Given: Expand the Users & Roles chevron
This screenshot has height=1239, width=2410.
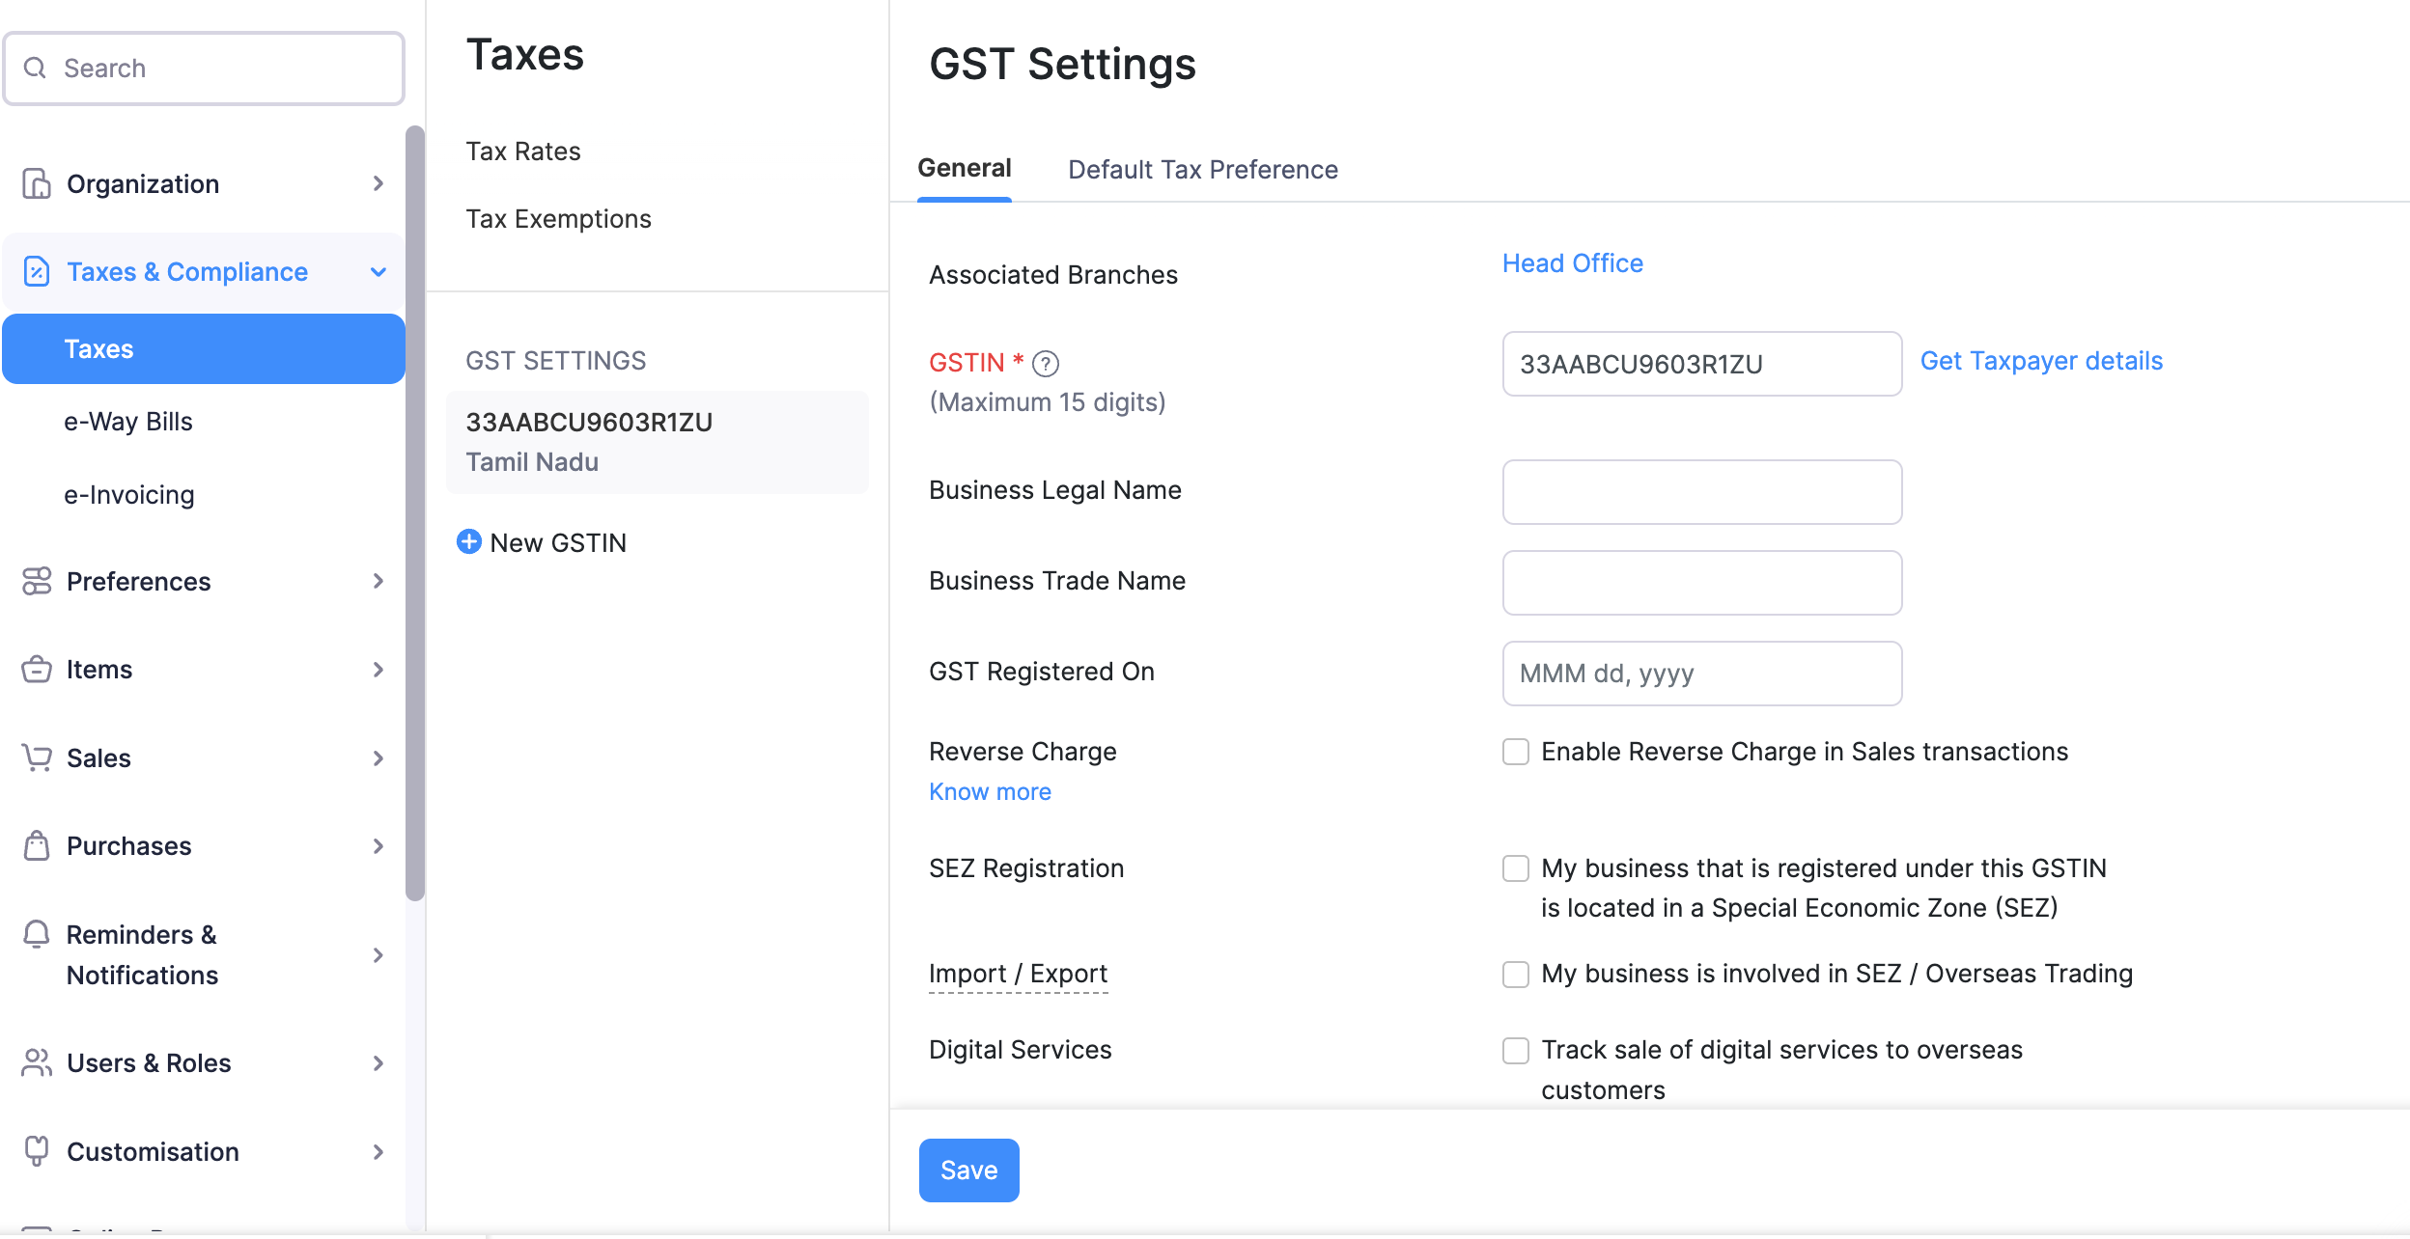Looking at the screenshot, I should (378, 1063).
